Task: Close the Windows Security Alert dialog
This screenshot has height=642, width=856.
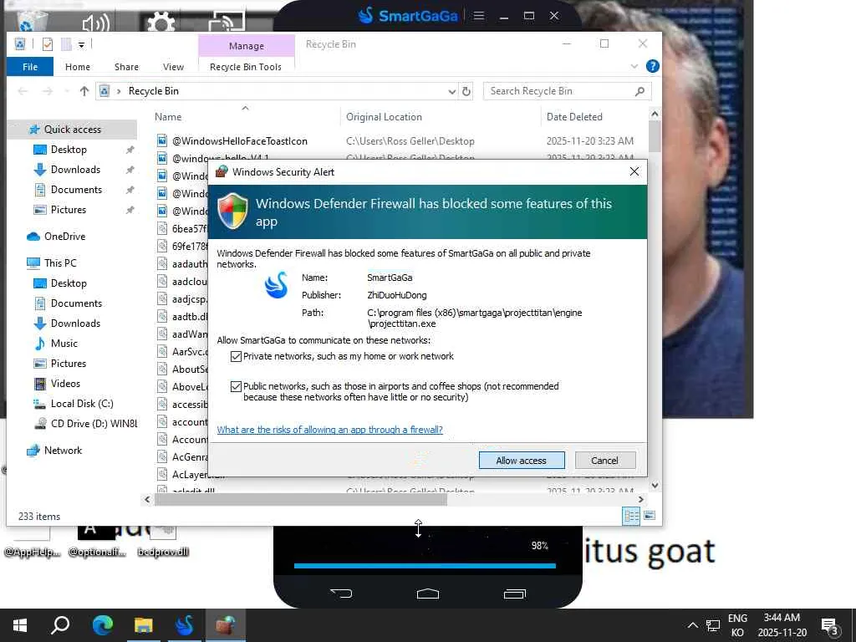Action: pyautogui.click(x=634, y=172)
